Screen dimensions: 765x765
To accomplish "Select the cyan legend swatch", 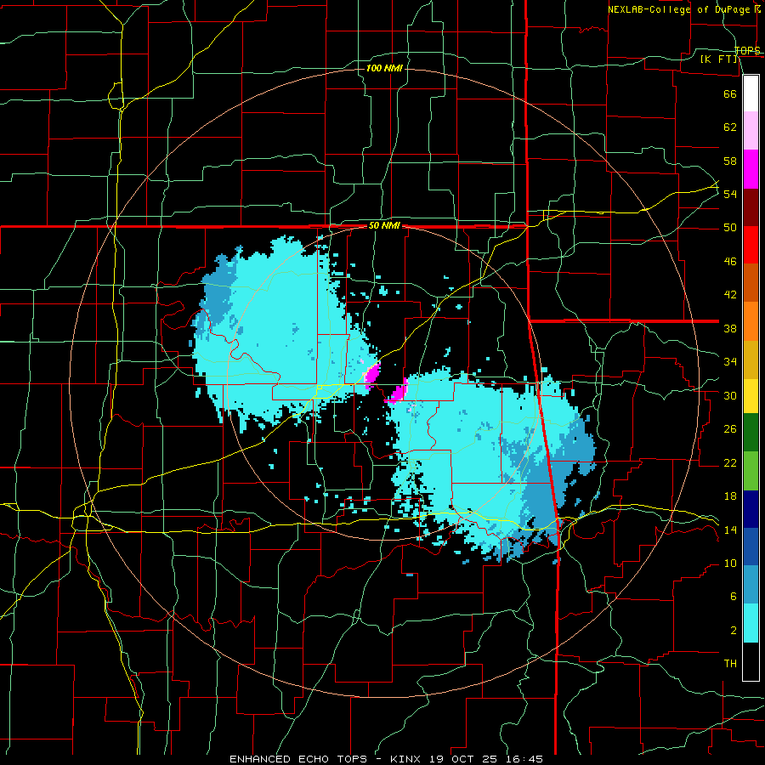I will (751, 623).
